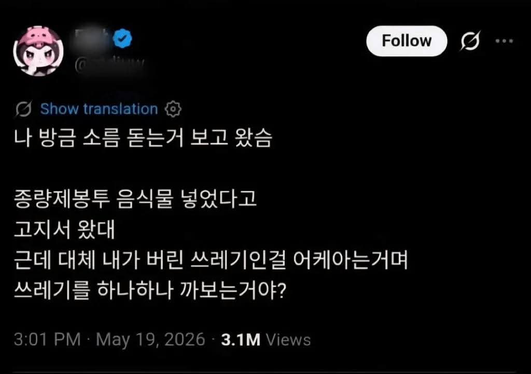Open the three-dot more options menu
Viewport: 531px width, 374px height.
[x=504, y=41]
